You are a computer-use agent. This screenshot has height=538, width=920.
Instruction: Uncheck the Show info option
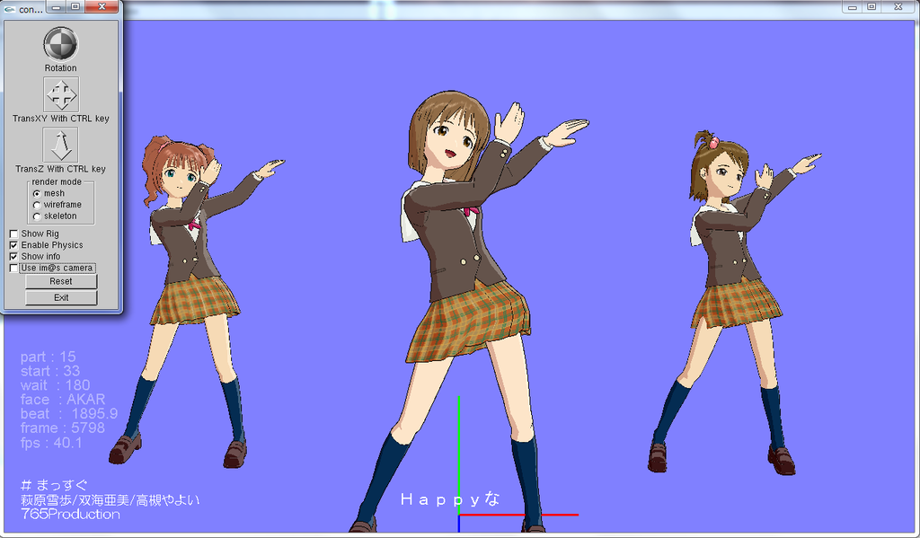[x=14, y=256]
